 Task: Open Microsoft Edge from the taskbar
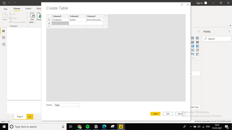click(104, 127)
